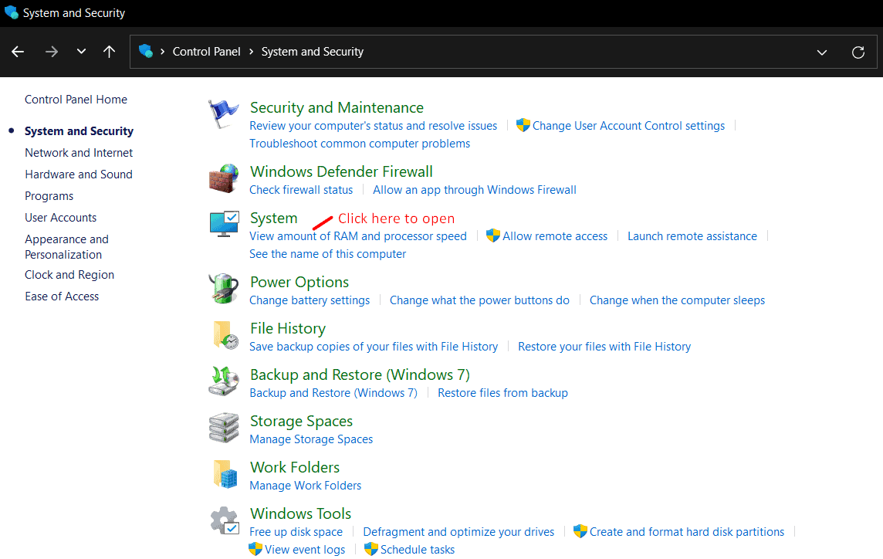Image resolution: width=883 pixels, height=559 pixels.
Task: Go up one level with up arrow
Action: coord(110,52)
